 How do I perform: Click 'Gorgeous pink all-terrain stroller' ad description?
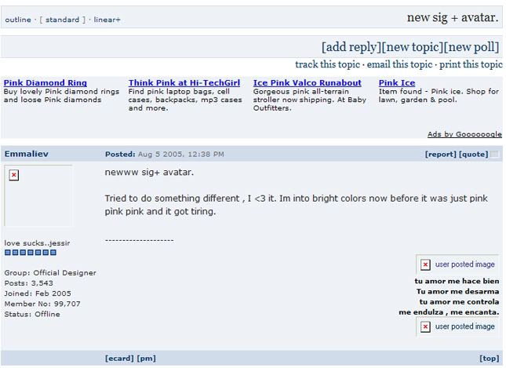309,100
